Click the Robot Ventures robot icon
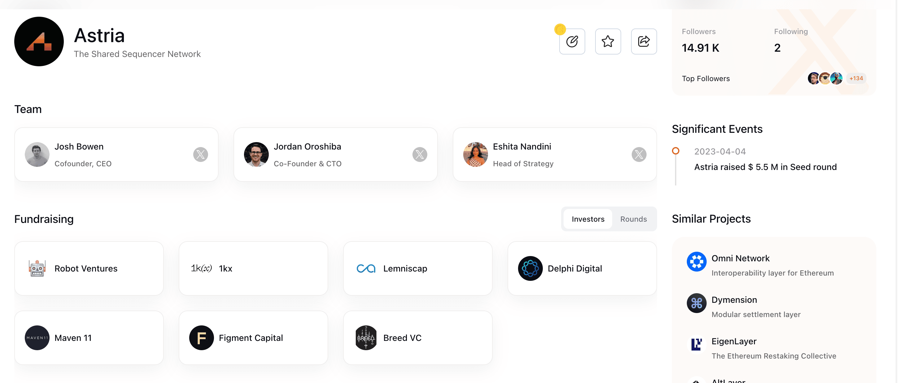The width and height of the screenshot is (898, 383). (37, 268)
